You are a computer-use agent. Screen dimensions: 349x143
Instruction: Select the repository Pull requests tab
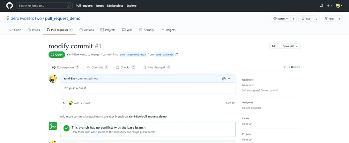click(60, 30)
